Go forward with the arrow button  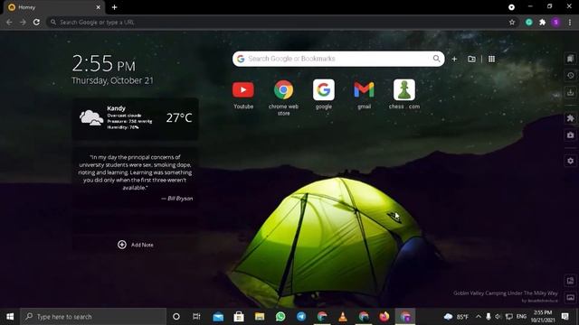[x=23, y=22]
